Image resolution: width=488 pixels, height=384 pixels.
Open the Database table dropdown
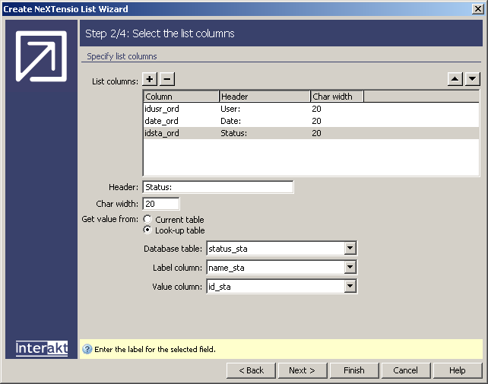[x=350, y=249]
